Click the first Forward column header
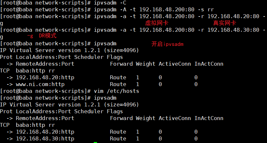The height and width of the screenshot is (143, 267). pos(121,64)
